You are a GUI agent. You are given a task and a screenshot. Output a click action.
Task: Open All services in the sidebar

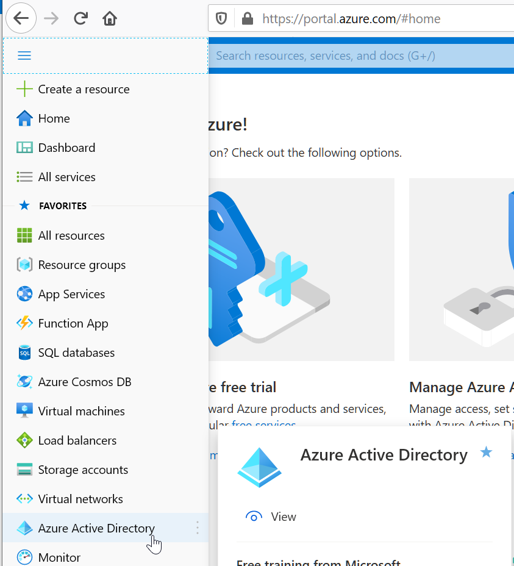(105, 177)
